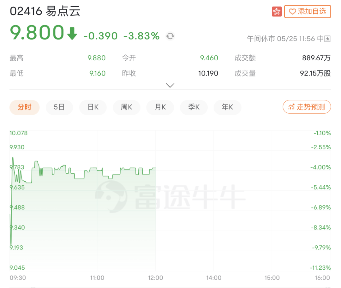Click the 成交量 value 92.15万股
The height and width of the screenshot is (288, 341).
pyautogui.click(x=315, y=74)
